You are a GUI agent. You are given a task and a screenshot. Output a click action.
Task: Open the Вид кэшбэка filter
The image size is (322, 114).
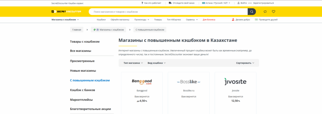tap(157, 63)
